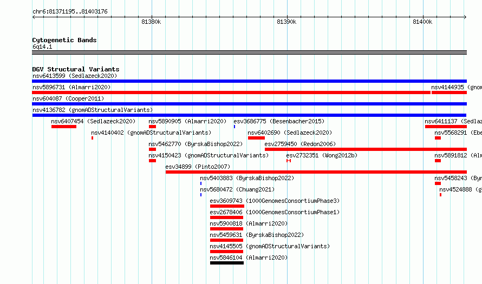Image resolution: width=482 pixels, height=284 pixels.
Task: Click the long red bar under esv34899
Action: click(x=316, y=172)
